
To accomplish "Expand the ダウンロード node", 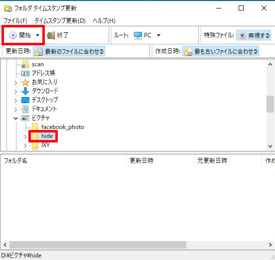I will [x=16, y=92].
